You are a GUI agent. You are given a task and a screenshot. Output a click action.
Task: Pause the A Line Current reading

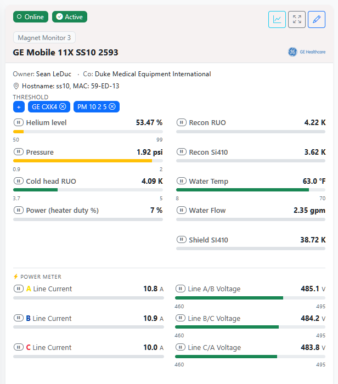coord(19,289)
